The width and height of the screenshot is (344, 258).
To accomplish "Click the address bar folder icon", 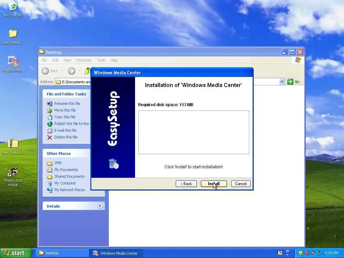I will coord(58,82).
